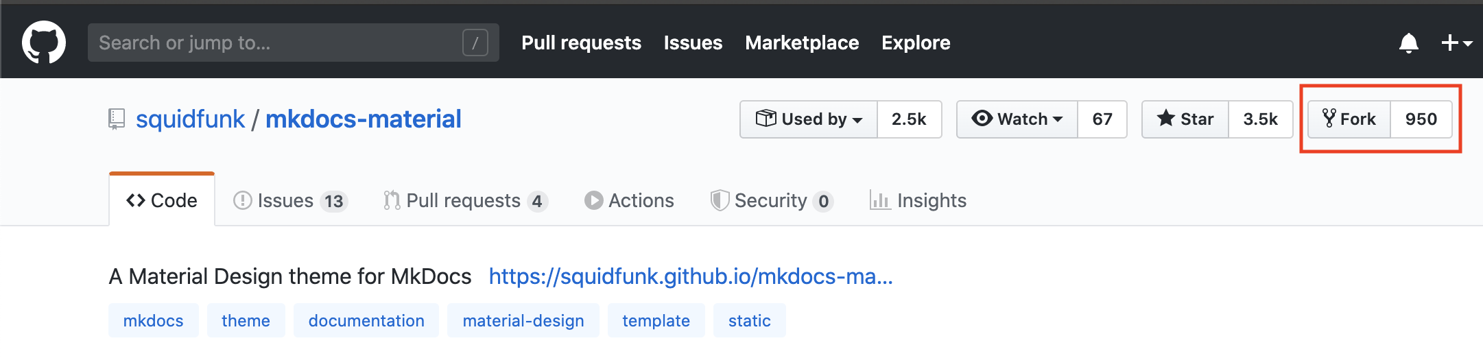The height and width of the screenshot is (358, 1483).
Task: Open the 3.5k stargazers count
Action: click(1261, 119)
